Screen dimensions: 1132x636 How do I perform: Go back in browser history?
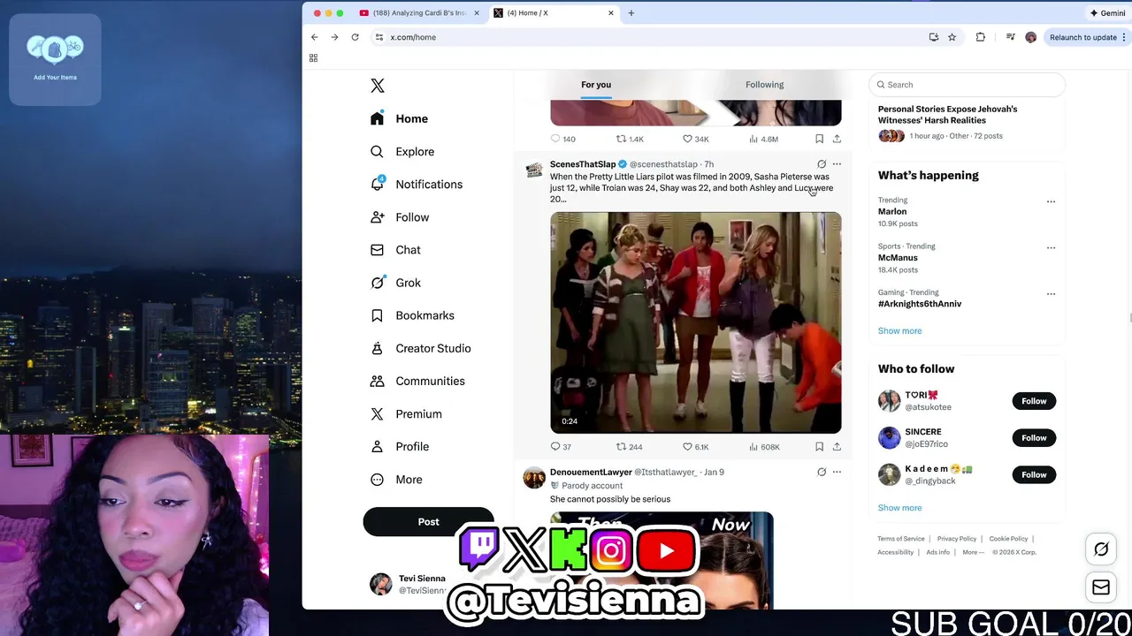(315, 37)
